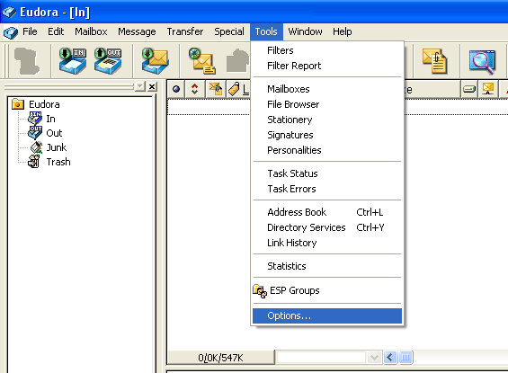508x373 pixels.
Task: Click the Server Status column icon
Action: (468, 89)
